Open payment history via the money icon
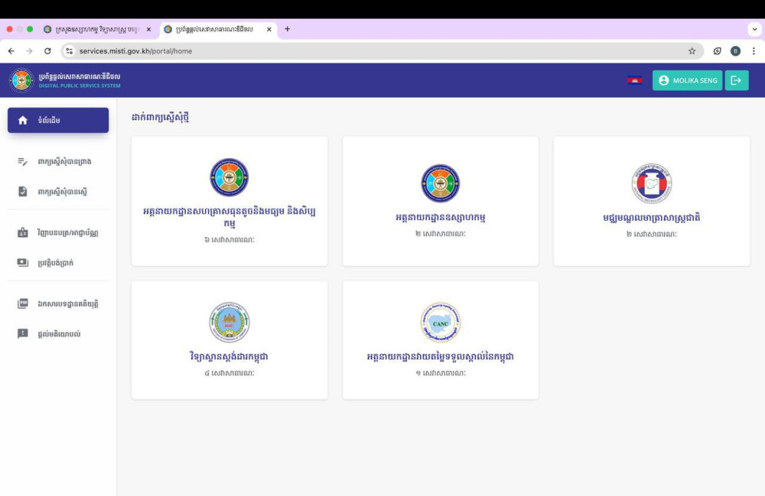The height and width of the screenshot is (496, 765). click(x=23, y=263)
